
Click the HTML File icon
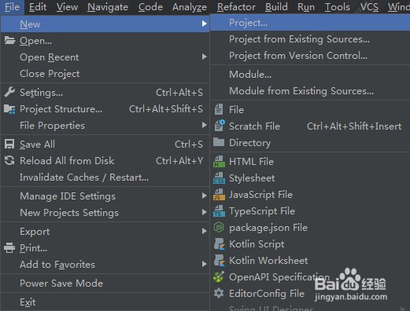(219, 162)
